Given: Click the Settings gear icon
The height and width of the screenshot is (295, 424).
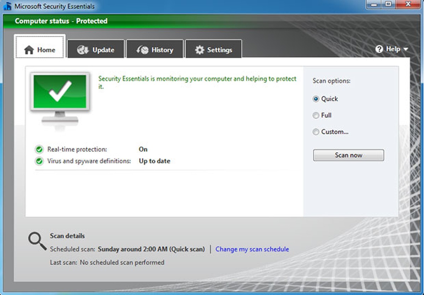Looking at the screenshot, I should (200, 50).
